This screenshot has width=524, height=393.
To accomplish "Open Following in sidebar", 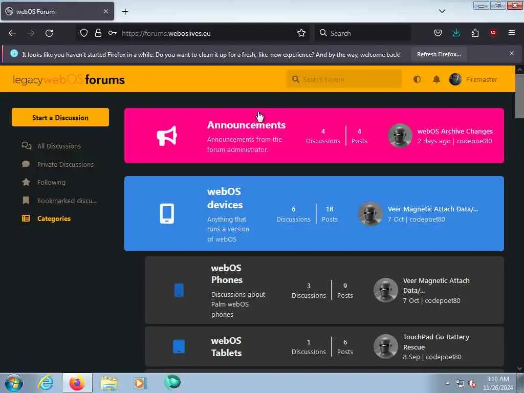I will click(x=51, y=183).
